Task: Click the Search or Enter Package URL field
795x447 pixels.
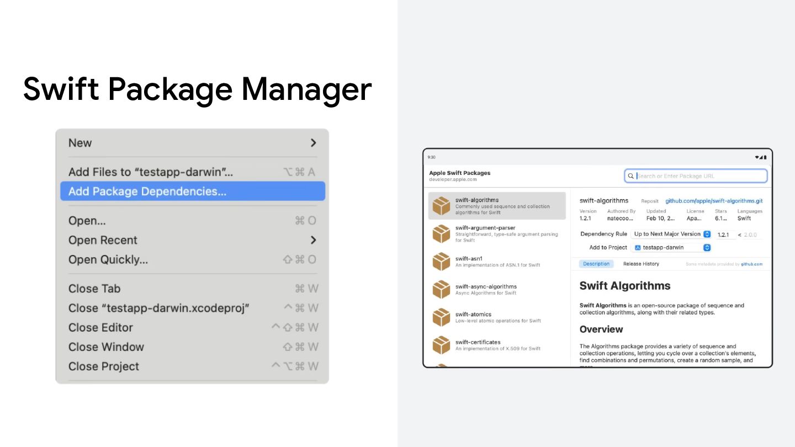Action: point(696,176)
